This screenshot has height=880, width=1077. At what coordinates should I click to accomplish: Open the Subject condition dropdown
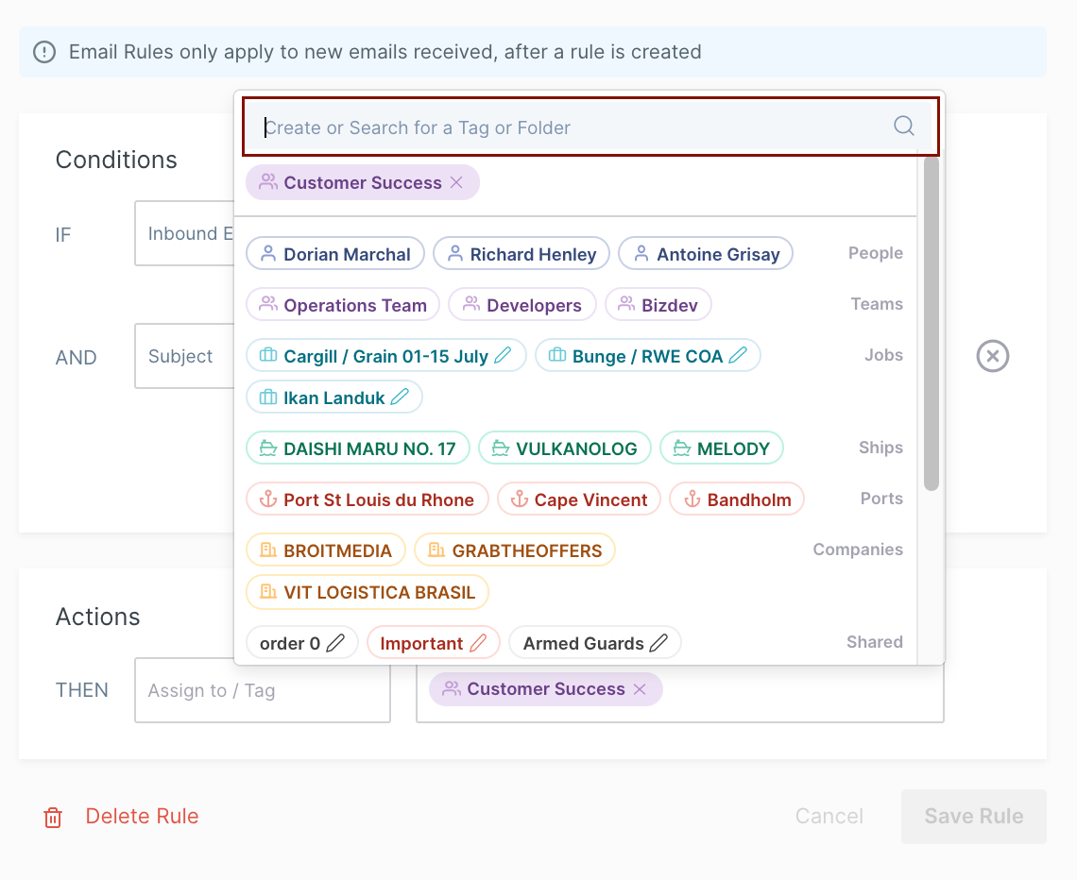[x=185, y=356]
